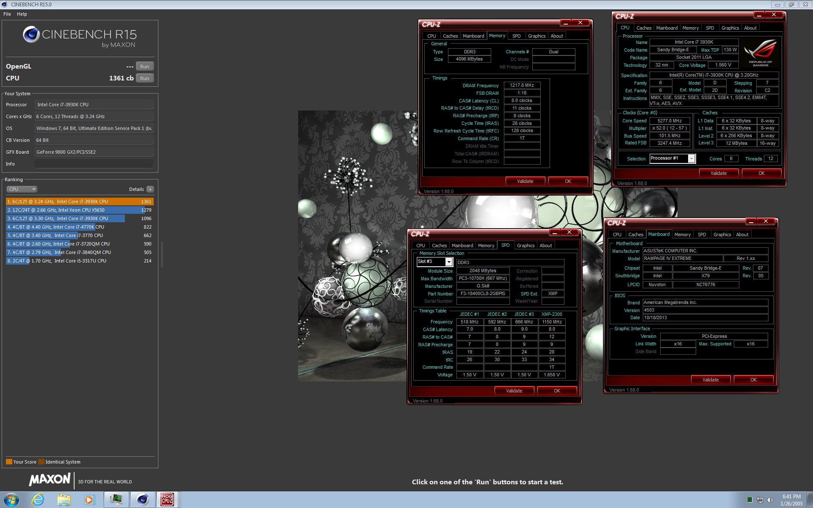
Task: Click the Republic of Gamers logo in CPU-Z
Action: [x=760, y=52]
